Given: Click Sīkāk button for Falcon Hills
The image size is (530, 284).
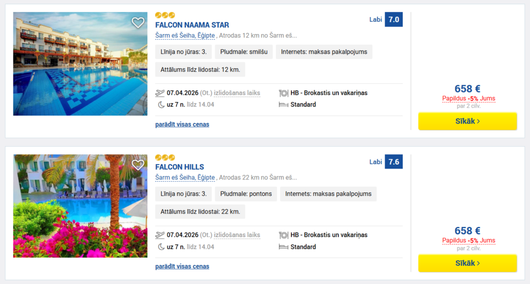Looking at the screenshot, I should [467, 263].
